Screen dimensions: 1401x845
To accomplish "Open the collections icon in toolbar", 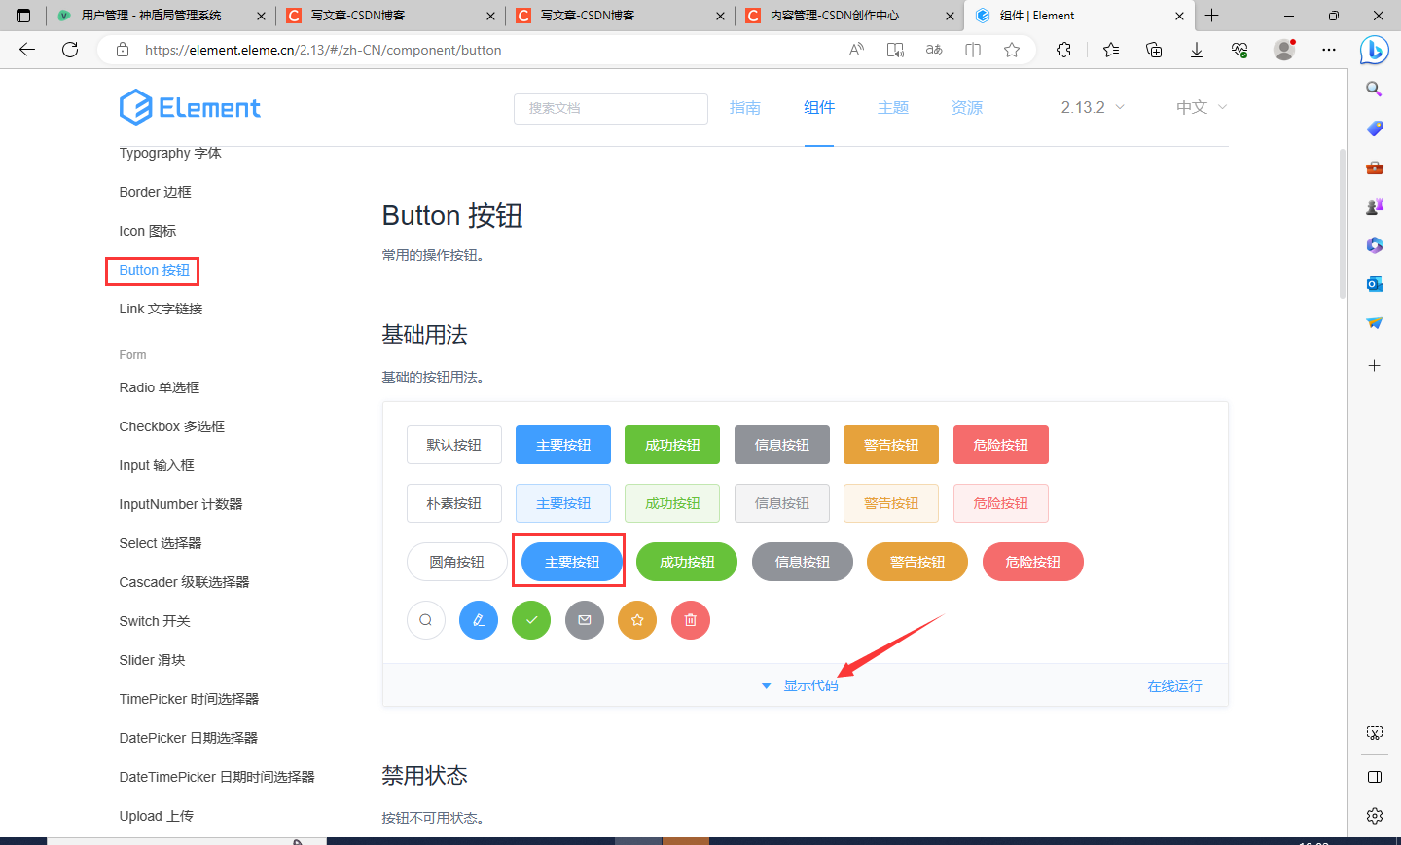I will point(1154,50).
